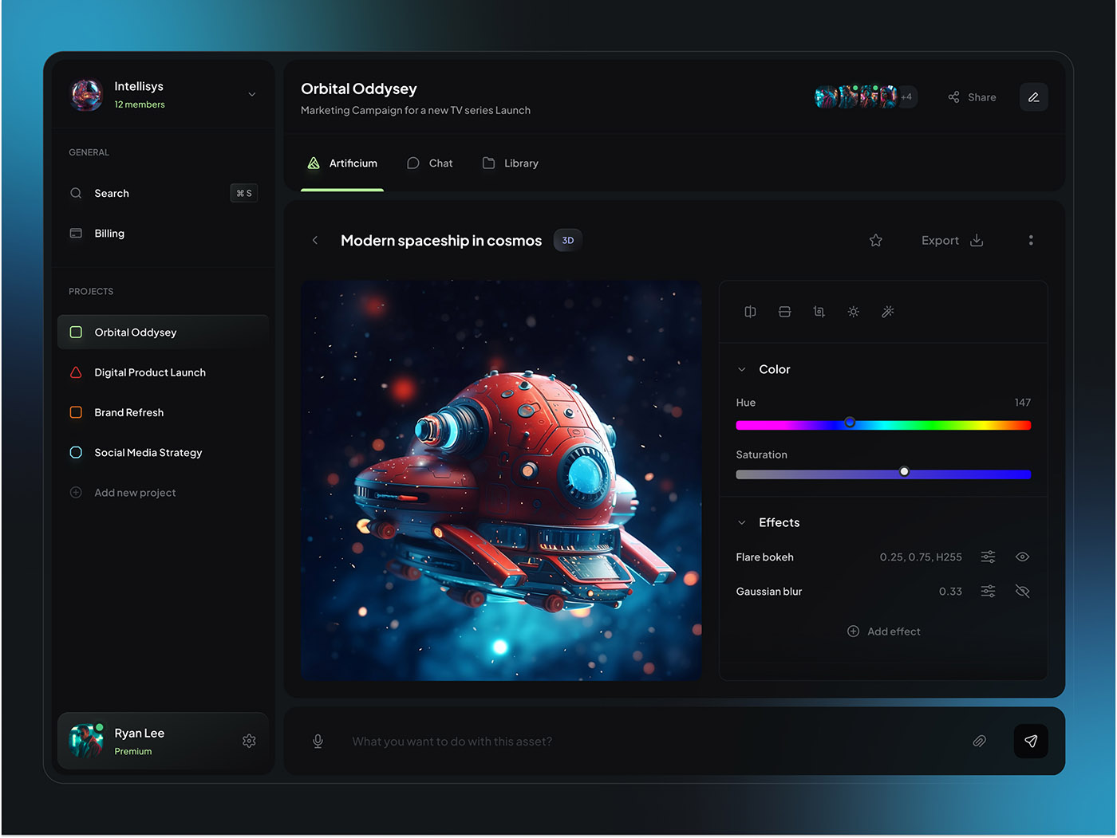The image size is (1117, 838).
Task: Click the brightness sun icon
Action: pos(853,312)
